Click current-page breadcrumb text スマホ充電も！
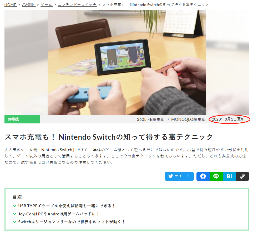 [x=155, y=5]
